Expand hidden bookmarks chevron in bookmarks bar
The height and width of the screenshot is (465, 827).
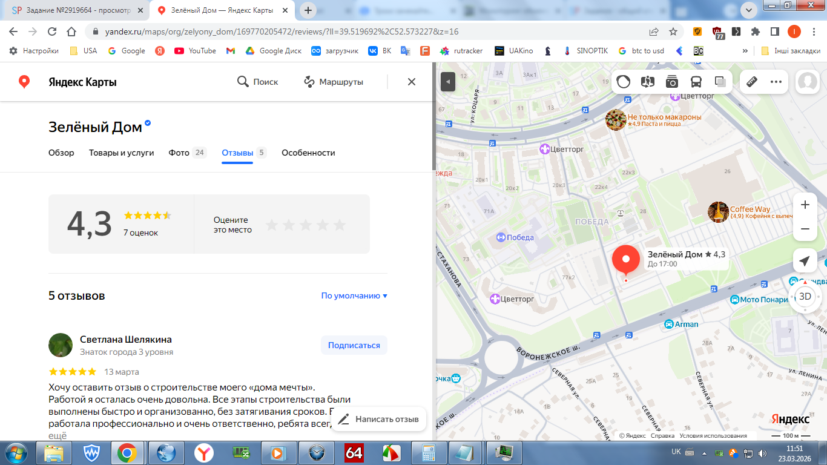click(745, 51)
